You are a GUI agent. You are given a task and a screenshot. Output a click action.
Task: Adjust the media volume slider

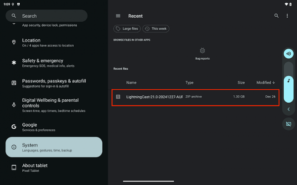(x=289, y=82)
